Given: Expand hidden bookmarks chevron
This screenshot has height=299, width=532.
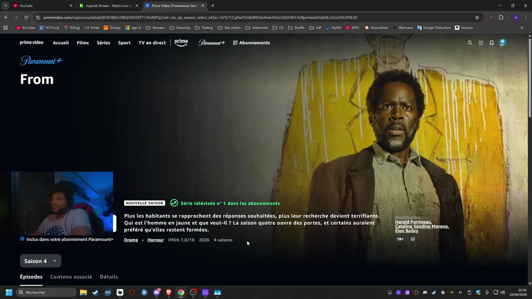Looking at the screenshot, I should point(522,28).
